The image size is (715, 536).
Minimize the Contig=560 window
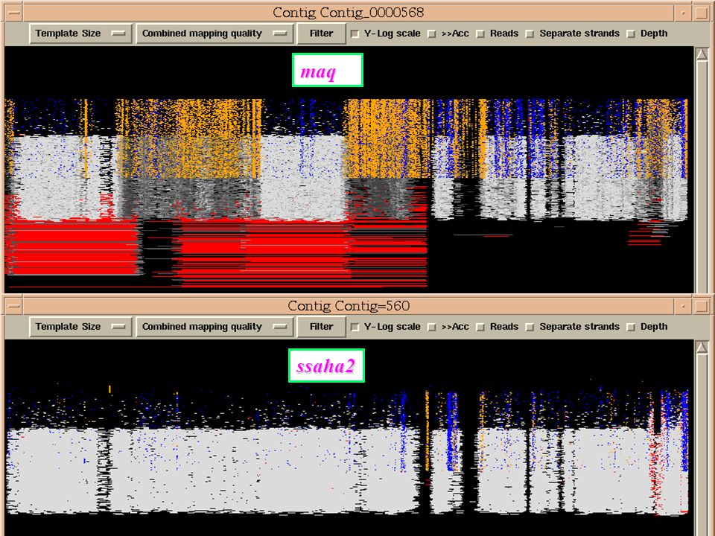point(683,306)
